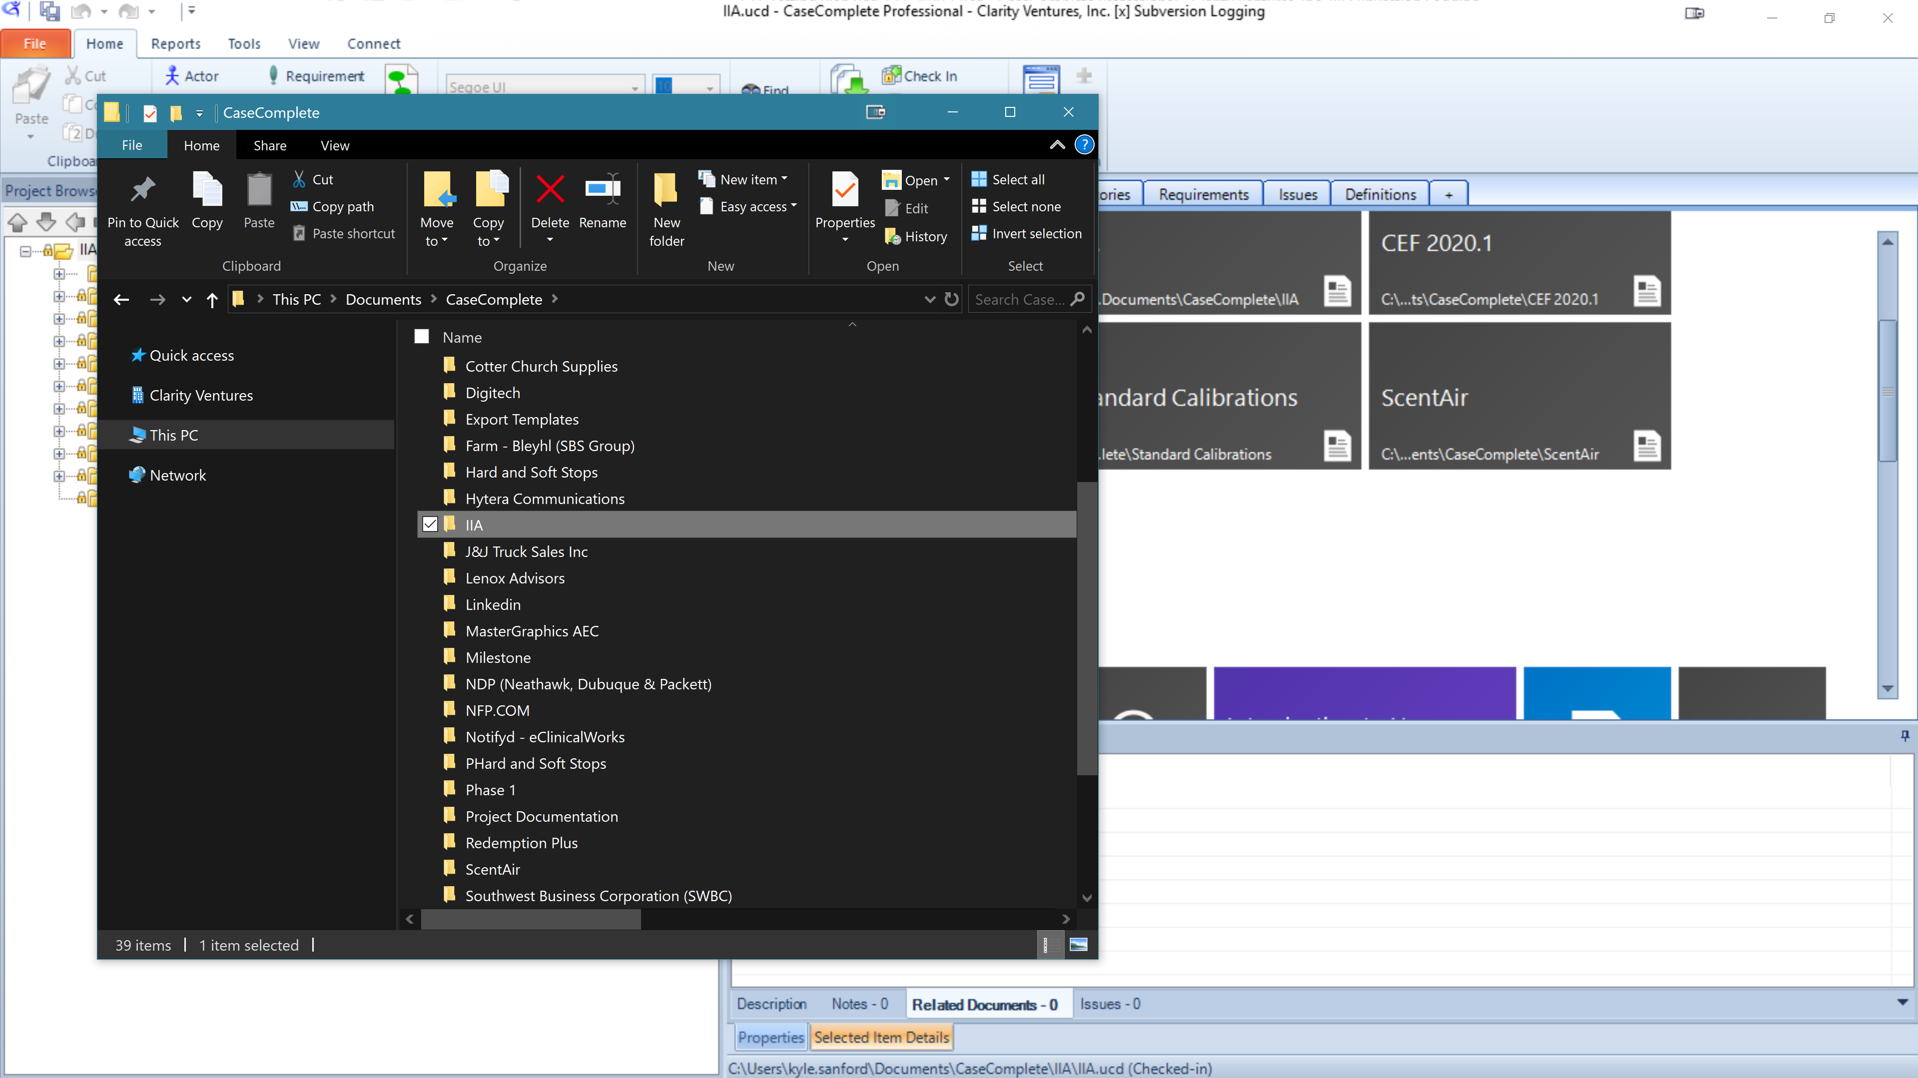Open the recent locations dropdown arrow
The height and width of the screenshot is (1078, 1918).
186,299
